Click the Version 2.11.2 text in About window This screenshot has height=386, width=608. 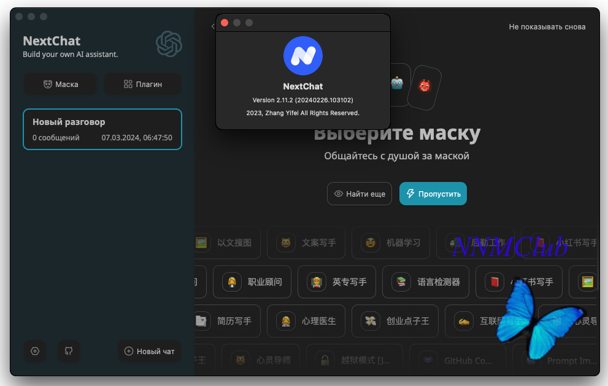[303, 100]
